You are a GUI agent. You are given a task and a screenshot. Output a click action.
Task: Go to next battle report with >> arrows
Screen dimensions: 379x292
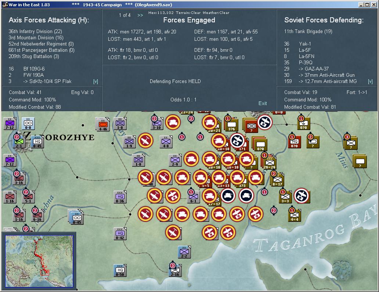click(x=140, y=15)
